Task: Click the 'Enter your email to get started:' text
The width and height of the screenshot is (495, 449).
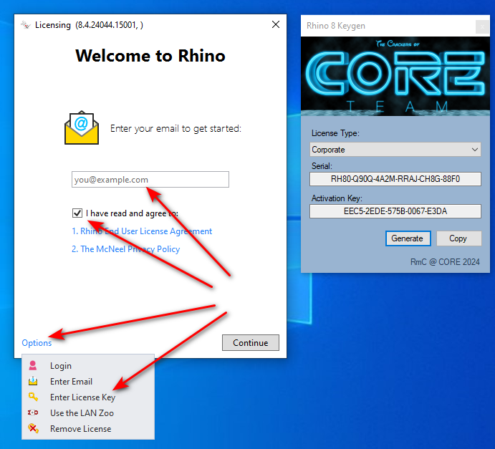Action: [x=176, y=129]
